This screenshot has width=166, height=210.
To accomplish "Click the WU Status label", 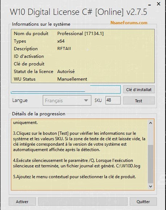I will click(25, 79).
